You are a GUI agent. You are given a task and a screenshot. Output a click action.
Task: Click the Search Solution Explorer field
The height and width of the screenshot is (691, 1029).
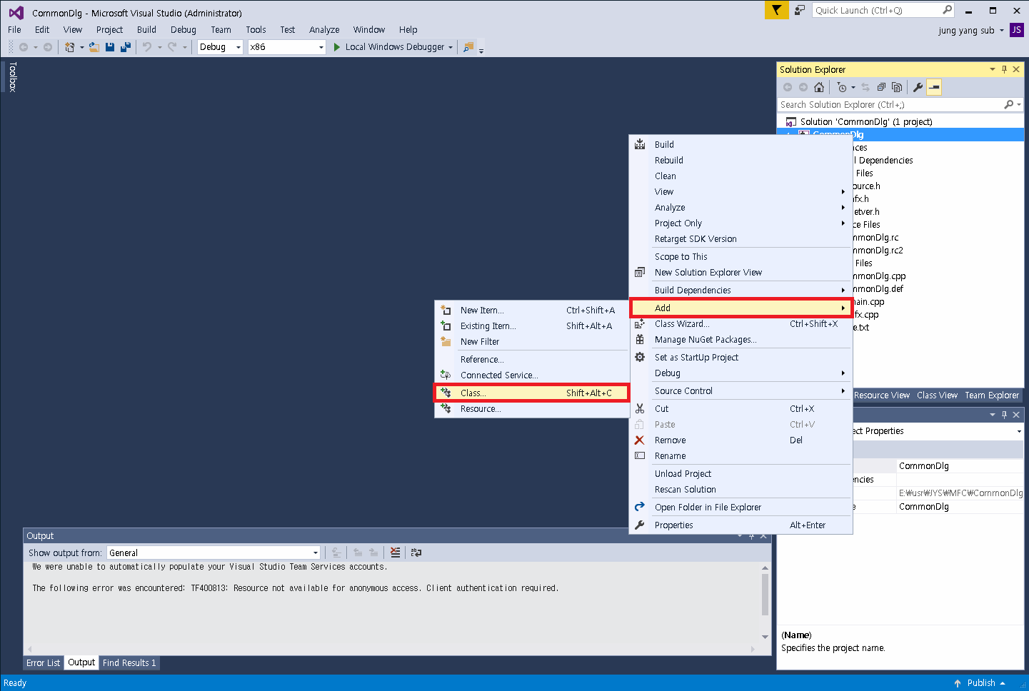click(891, 105)
